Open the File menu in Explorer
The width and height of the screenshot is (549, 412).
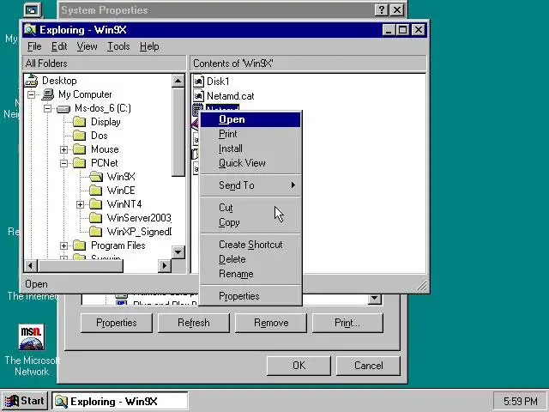point(34,46)
